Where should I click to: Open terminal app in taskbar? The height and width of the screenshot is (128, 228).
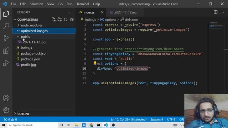coord(98,125)
